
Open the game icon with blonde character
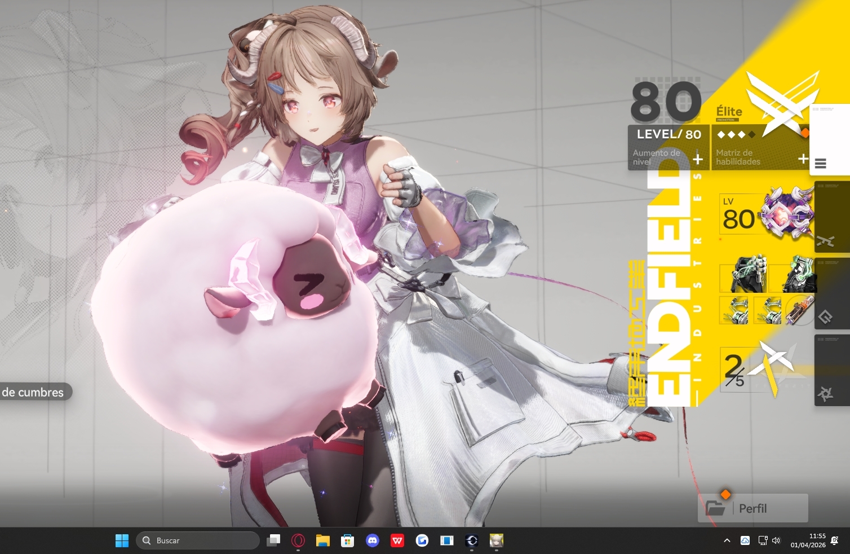click(x=497, y=540)
